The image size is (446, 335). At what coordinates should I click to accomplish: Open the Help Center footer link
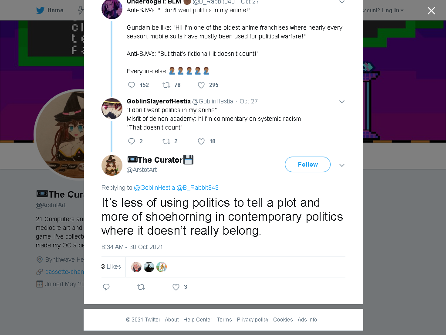pyautogui.click(x=198, y=320)
